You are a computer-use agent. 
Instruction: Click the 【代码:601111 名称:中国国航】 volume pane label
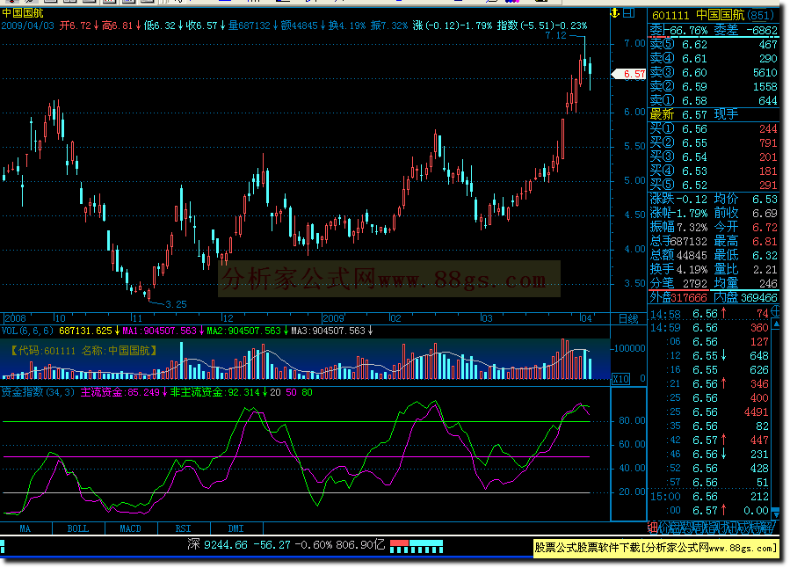84,351
